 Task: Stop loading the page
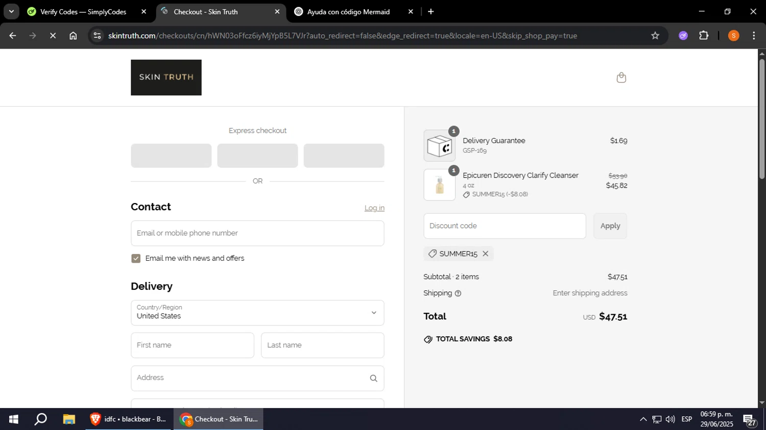(x=53, y=36)
